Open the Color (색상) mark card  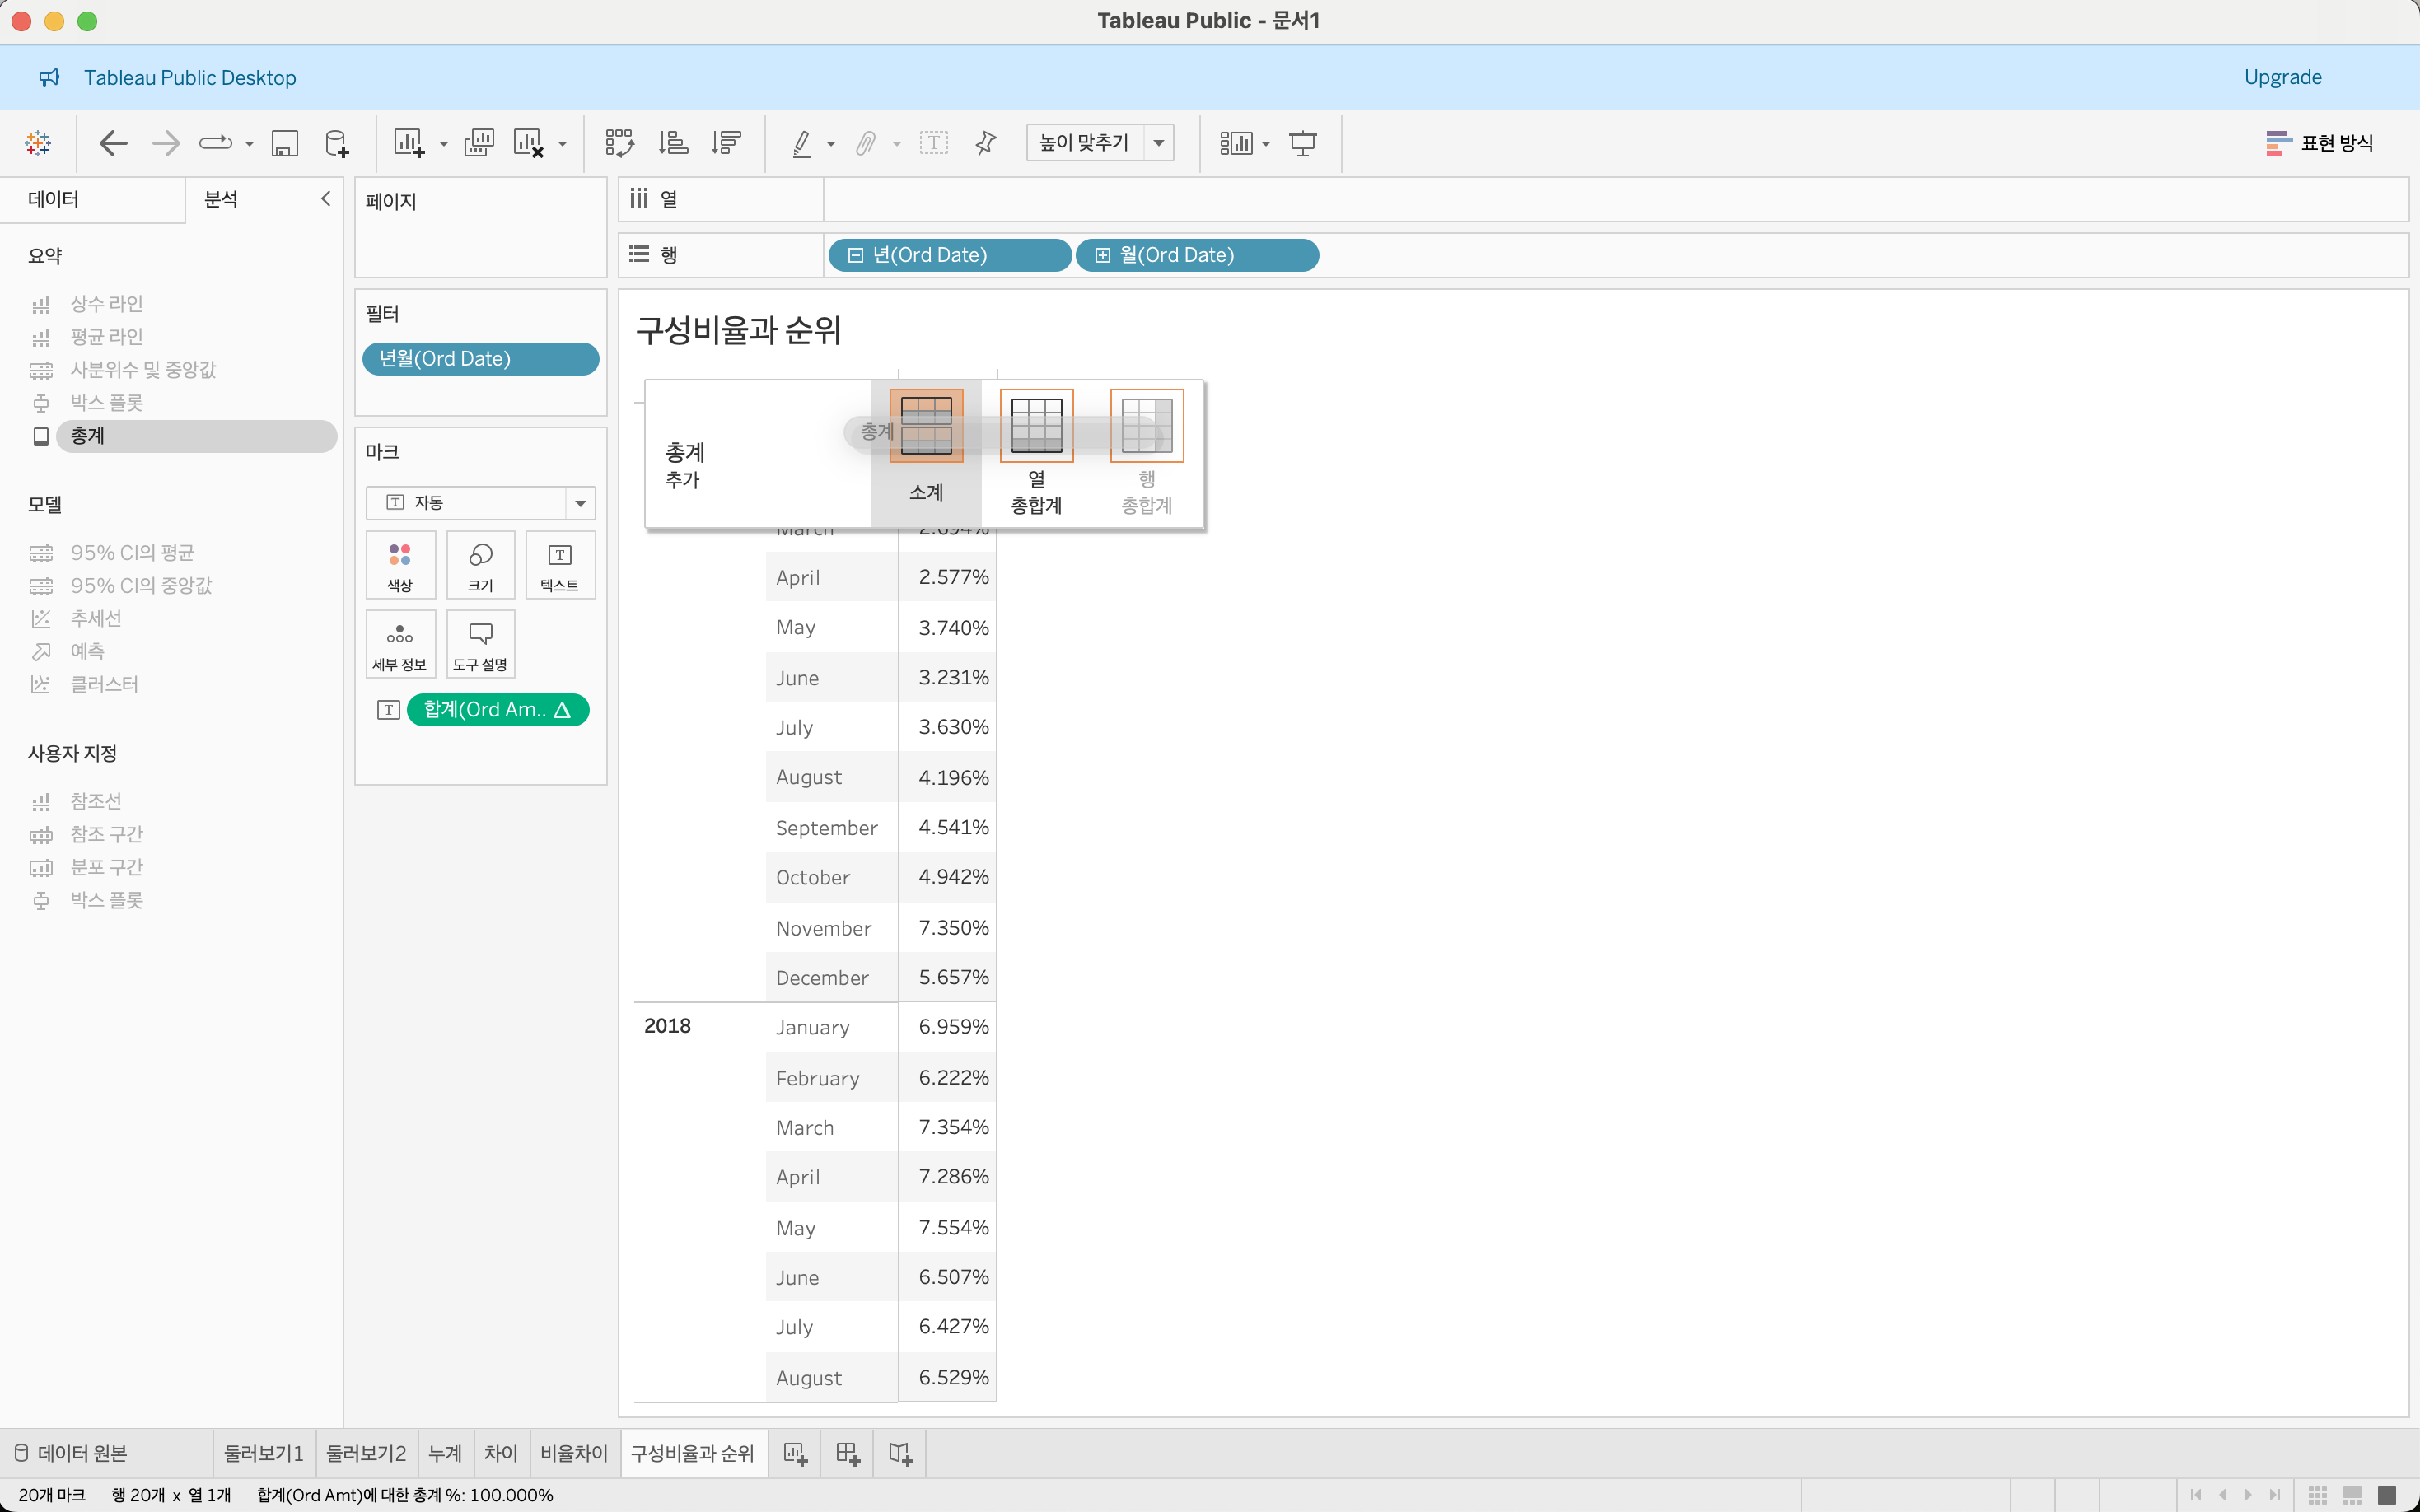pyautogui.click(x=400, y=565)
